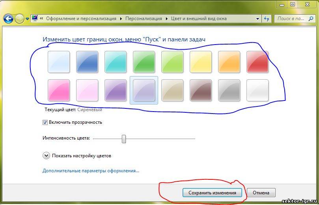Pick the sky light-blue color swatch
The height and width of the screenshot is (205, 319).
59,62
